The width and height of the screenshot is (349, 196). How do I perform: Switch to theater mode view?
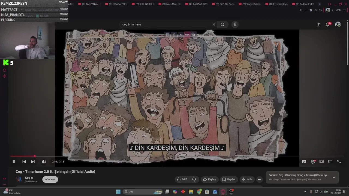tap(321, 162)
